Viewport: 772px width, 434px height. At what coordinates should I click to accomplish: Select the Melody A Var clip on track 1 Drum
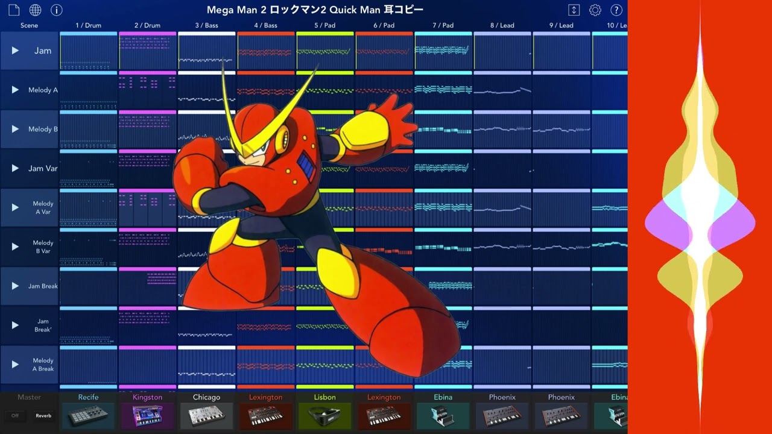click(x=88, y=207)
